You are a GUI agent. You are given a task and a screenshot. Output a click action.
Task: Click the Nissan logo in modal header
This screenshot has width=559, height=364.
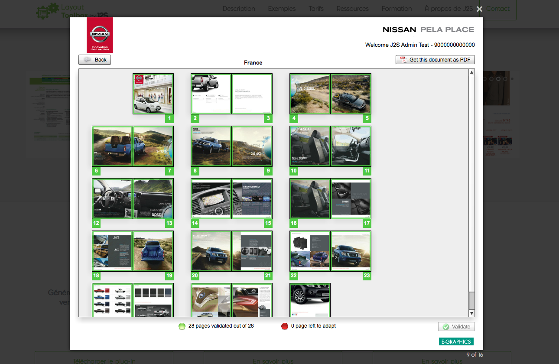pos(100,35)
